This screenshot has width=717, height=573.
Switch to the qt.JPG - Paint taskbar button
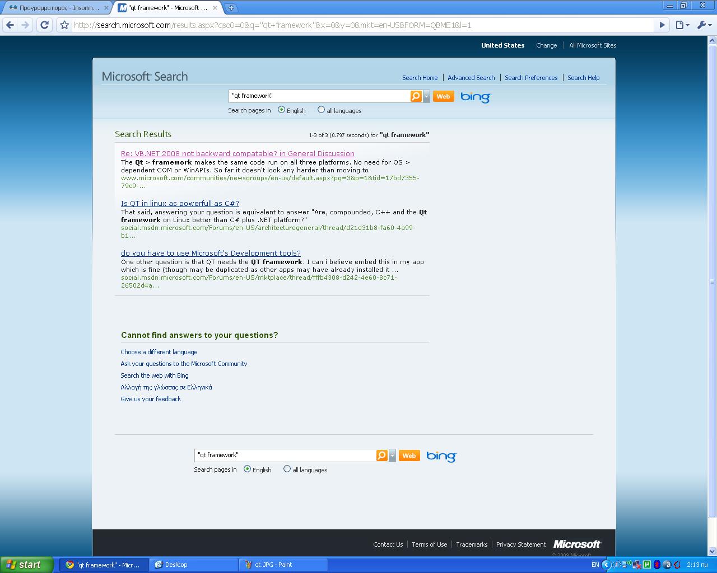click(x=283, y=565)
